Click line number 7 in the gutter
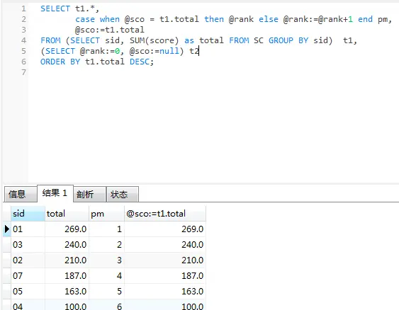399x310 pixels. (23, 72)
